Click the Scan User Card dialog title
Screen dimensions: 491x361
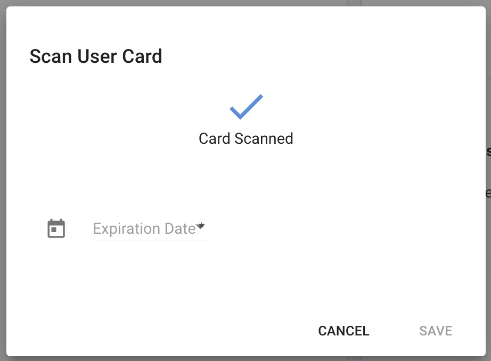coord(96,56)
